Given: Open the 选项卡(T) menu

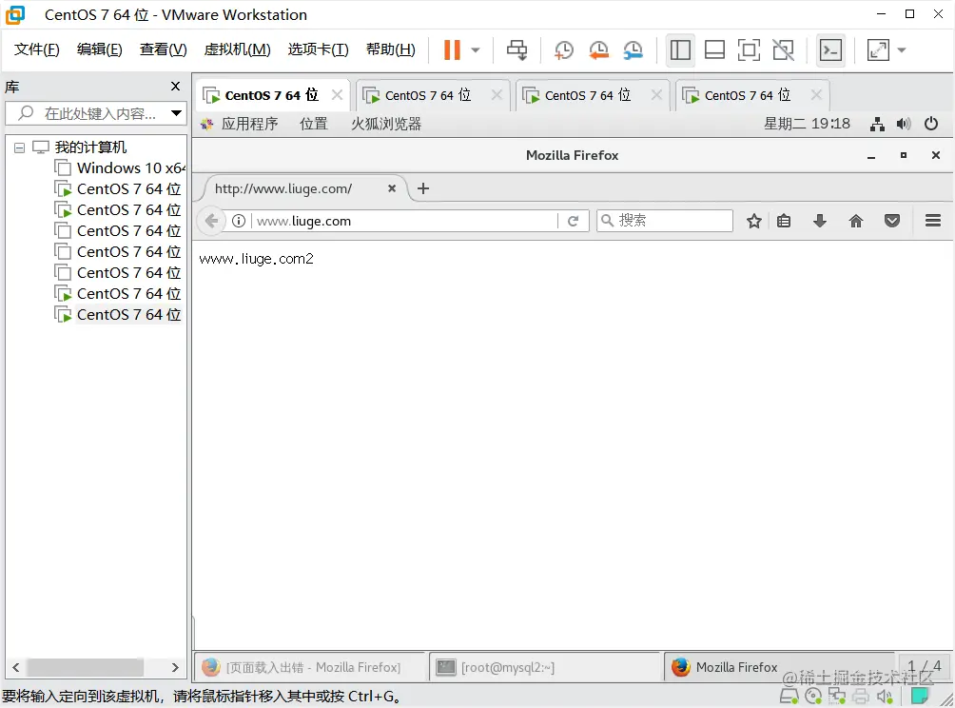Looking at the screenshot, I should [318, 49].
